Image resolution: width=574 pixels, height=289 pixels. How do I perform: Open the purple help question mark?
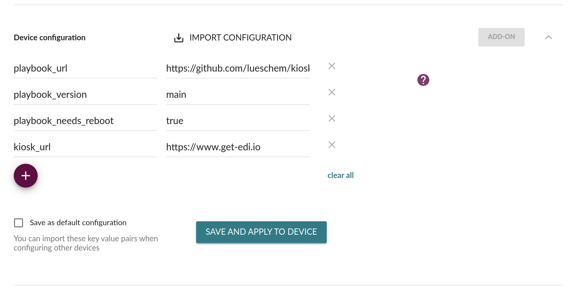coord(423,80)
